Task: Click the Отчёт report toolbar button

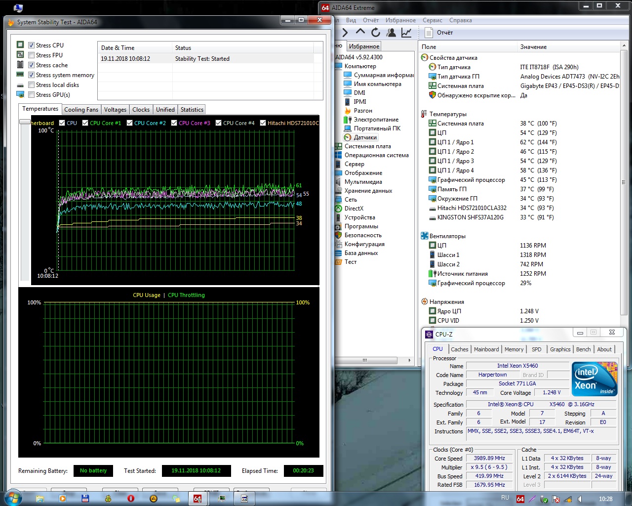Action: [439, 33]
